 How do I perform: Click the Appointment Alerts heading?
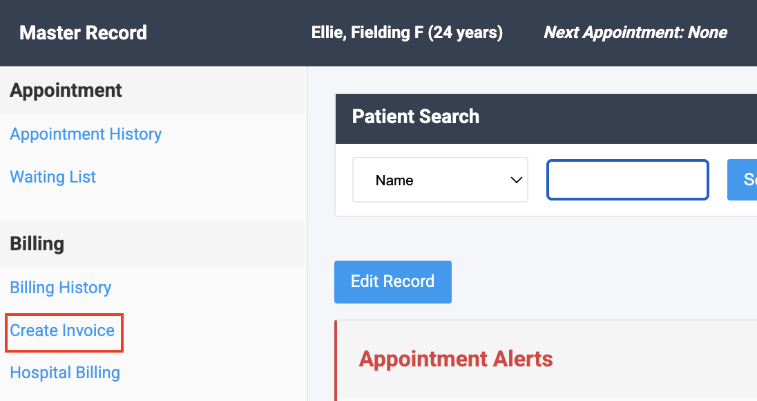(x=456, y=360)
